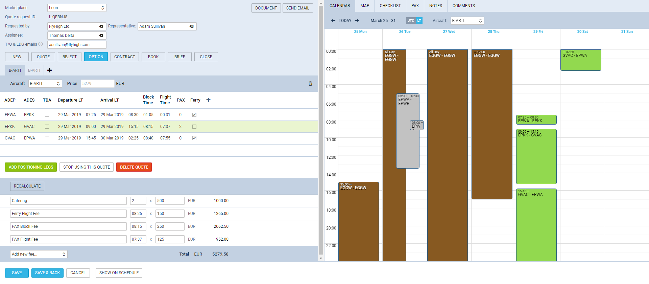Click the PAX Block Fee name field
The image size is (649, 284).
(68, 226)
